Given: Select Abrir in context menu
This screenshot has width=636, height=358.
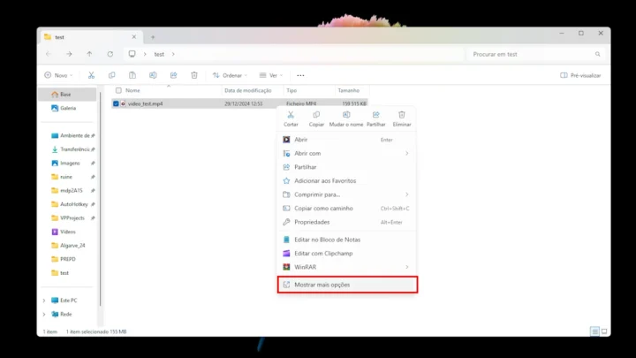Looking at the screenshot, I should pyautogui.click(x=347, y=140).
